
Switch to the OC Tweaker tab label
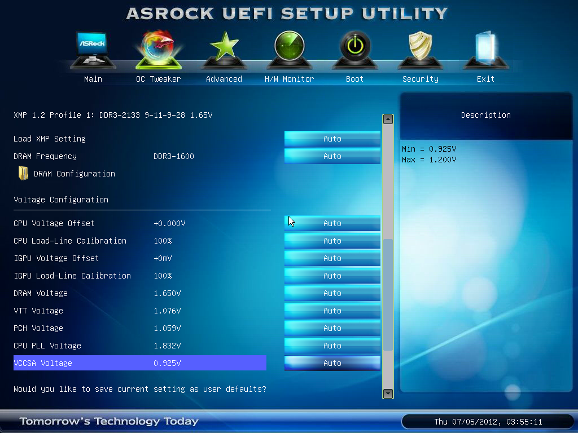point(159,79)
